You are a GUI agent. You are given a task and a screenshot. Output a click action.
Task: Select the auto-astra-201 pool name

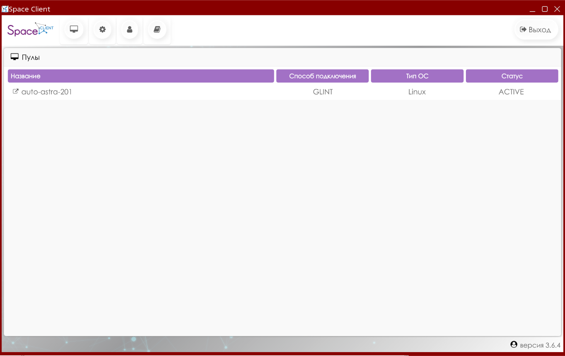(x=46, y=92)
